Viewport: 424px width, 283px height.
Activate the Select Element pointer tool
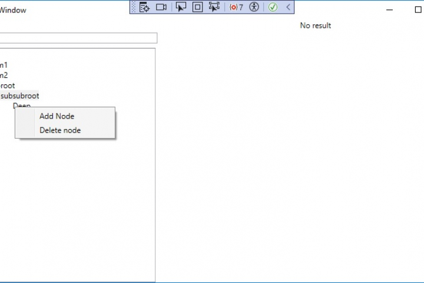(x=181, y=7)
